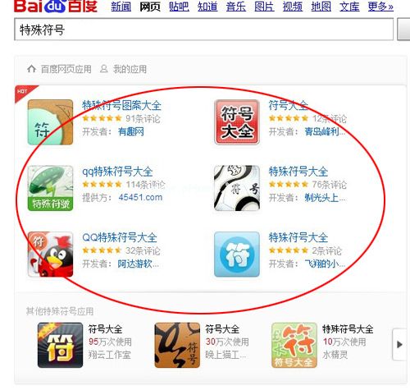This screenshot has height=390, width=410.
Task: Open the red 符号大全 app icon
Action: 237,122
